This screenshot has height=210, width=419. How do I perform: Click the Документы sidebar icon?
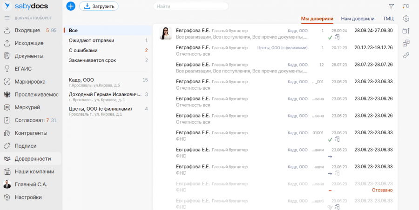point(7,56)
